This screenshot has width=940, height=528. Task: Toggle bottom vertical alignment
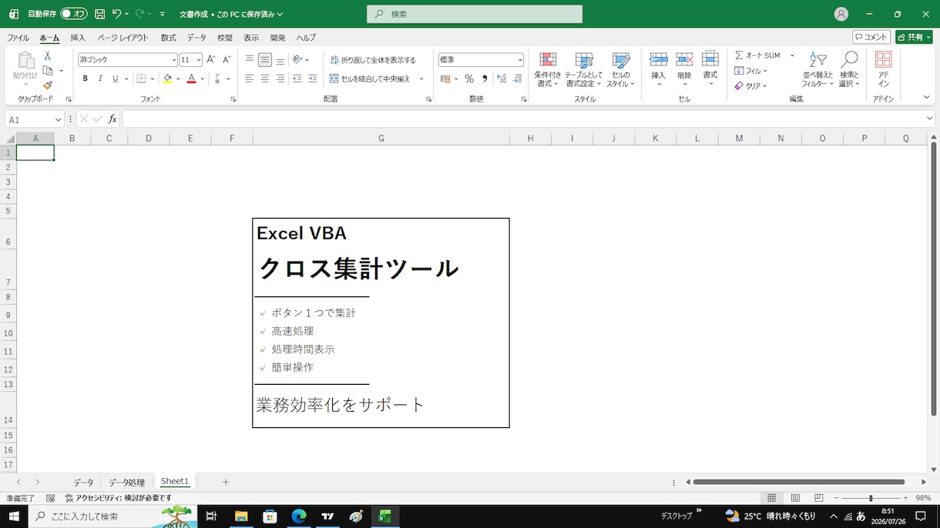(280, 59)
